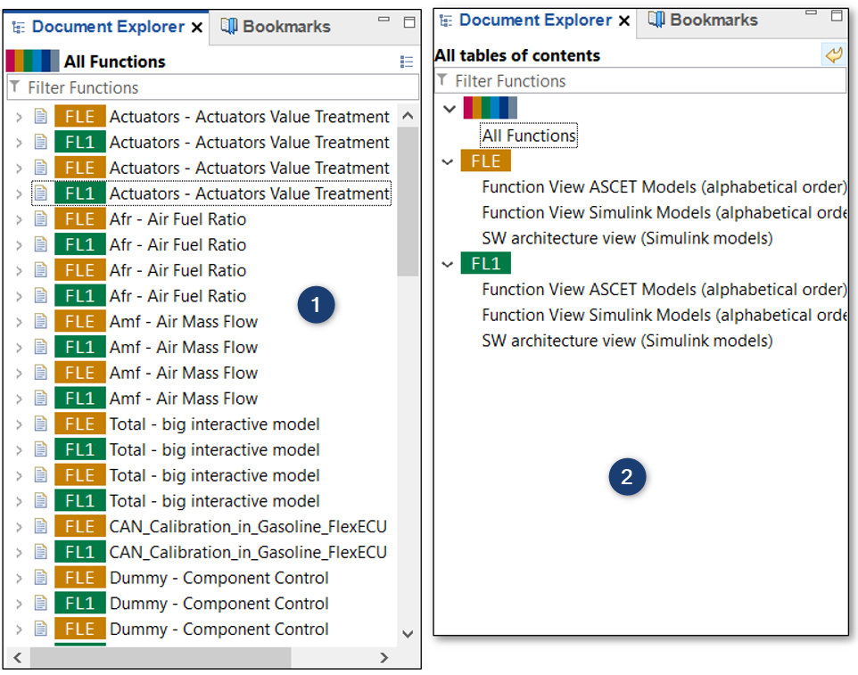Viewport: 858px width, 675px height.
Task: Collapse the FL1 tree node
Action: pos(448,264)
